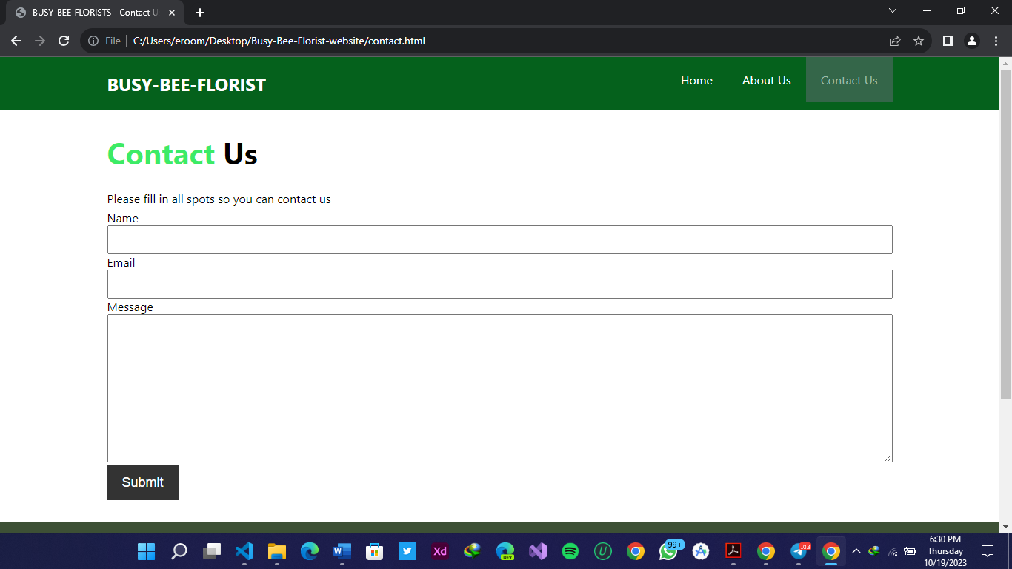Screen dimensions: 1012x569
Task: Submit the contact form
Action: [142, 482]
